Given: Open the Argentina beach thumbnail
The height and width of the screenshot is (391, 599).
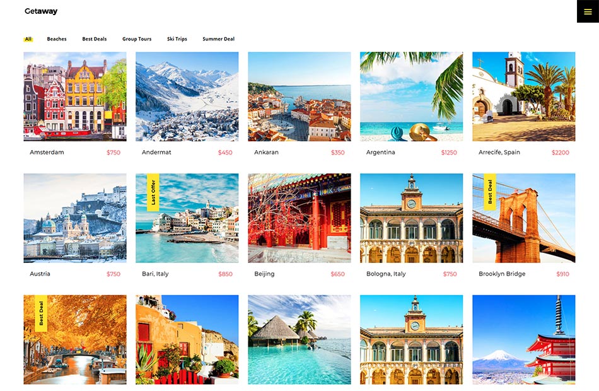Looking at the screenshot, I should pyautogui.click(x=411, y=96).
